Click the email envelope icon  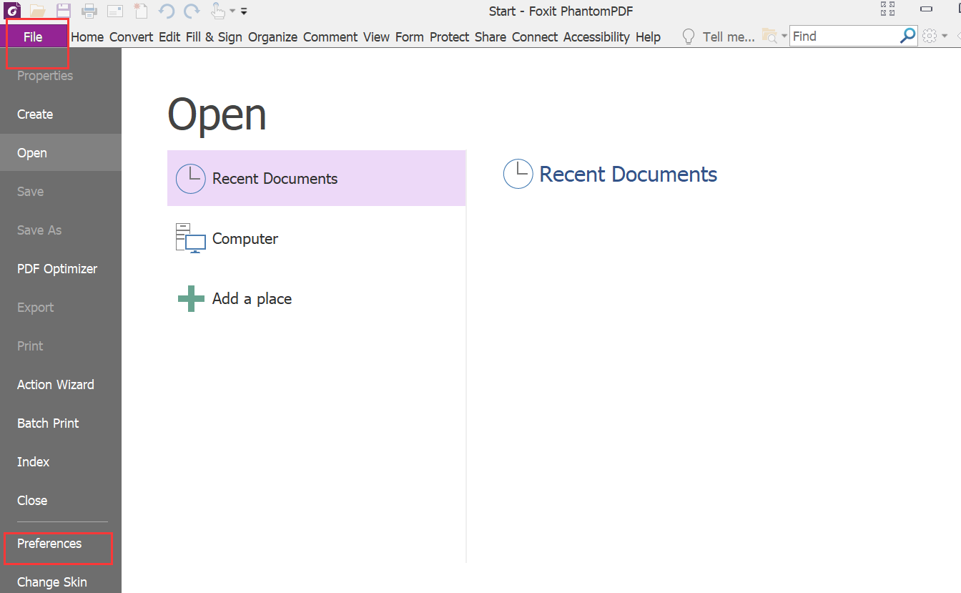[115, 11]
